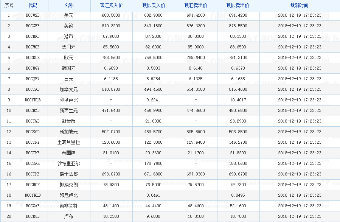Select the BOCZAR code cell
Screen dimensions: 340x222
point(33,206)
